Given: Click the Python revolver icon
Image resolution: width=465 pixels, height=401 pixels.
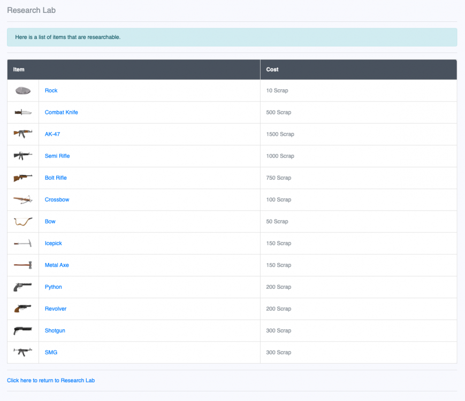Looking at the screenshot, I should coord(23,287).
